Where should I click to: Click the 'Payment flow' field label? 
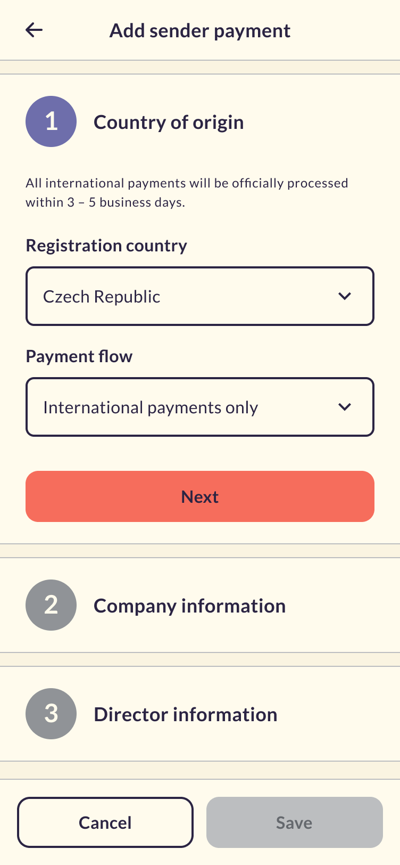click(x=79, y=356)
